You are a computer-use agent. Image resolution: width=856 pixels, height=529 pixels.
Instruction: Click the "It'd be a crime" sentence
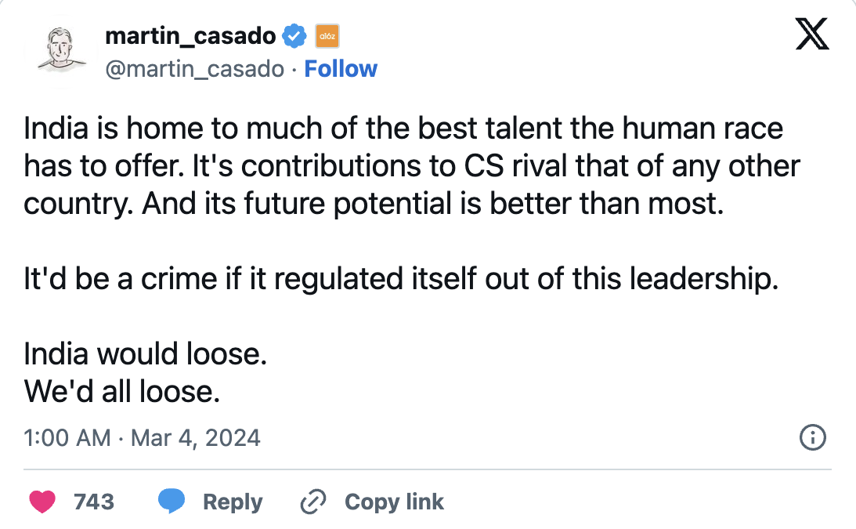[401, 279]
